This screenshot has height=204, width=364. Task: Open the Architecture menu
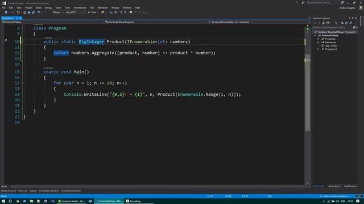(80, 7)
